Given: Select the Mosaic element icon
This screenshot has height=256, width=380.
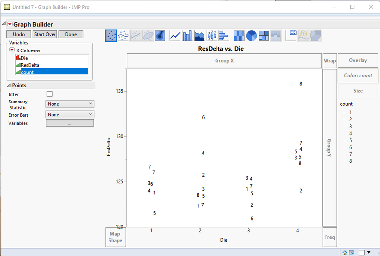Looking at the screenshot, I should (x=276, y=36).
